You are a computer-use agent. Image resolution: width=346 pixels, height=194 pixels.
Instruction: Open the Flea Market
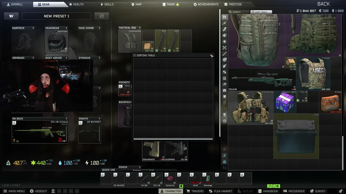pos(220,191)
